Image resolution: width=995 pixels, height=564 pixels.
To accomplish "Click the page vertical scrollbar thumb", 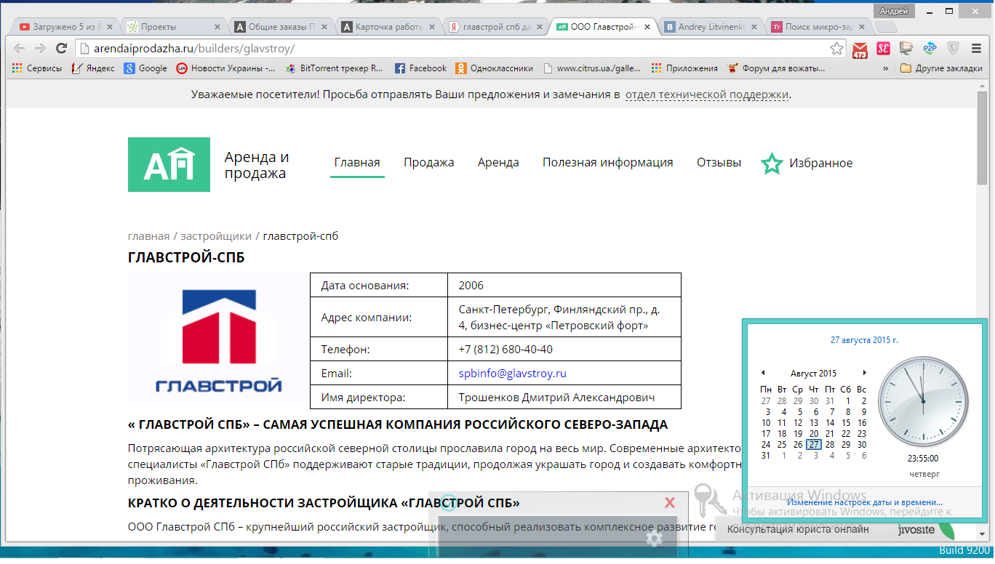I will click(x=982, y=138).
